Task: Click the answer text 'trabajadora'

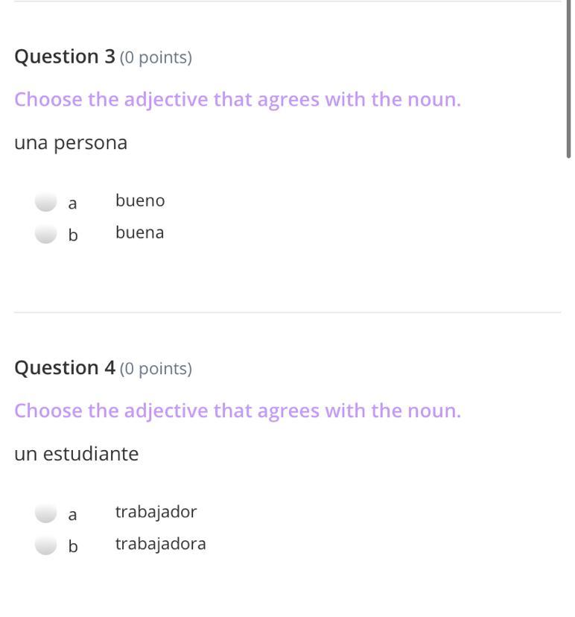Action: click(160, 544)
